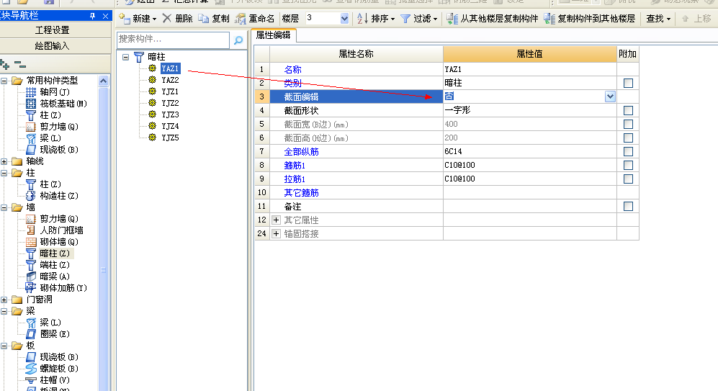The width and height of the screenshot is (718, 391).
Task: Expand 锚固搭接 row
Action: (x=276, y=234)
